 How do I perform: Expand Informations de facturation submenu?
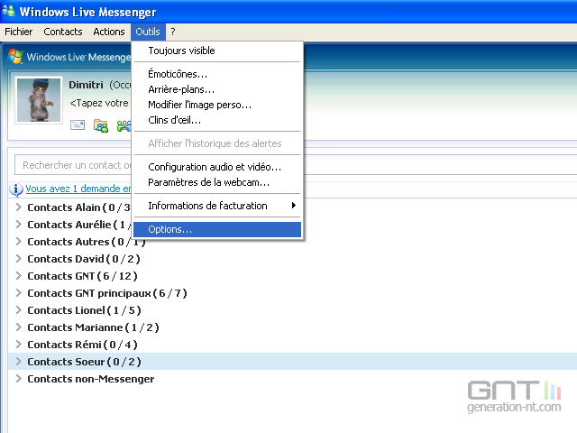217,206
